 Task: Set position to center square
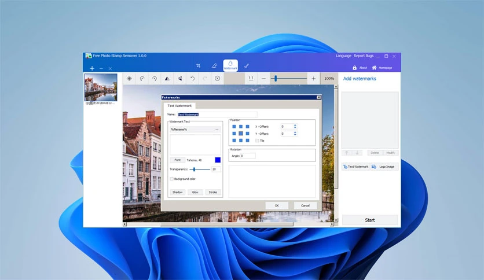click(241, 134)
